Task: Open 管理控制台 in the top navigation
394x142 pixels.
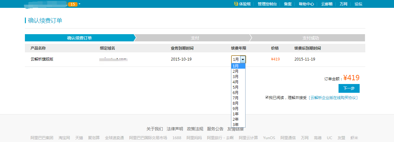Action: point(267,4)
